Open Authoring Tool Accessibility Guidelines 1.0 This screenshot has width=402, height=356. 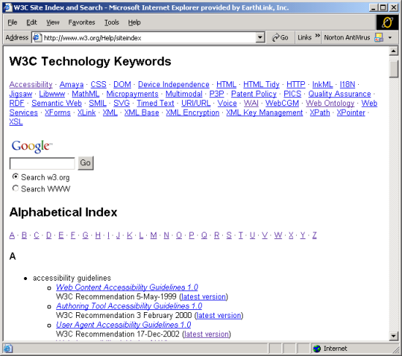click(x=129, y=306)
